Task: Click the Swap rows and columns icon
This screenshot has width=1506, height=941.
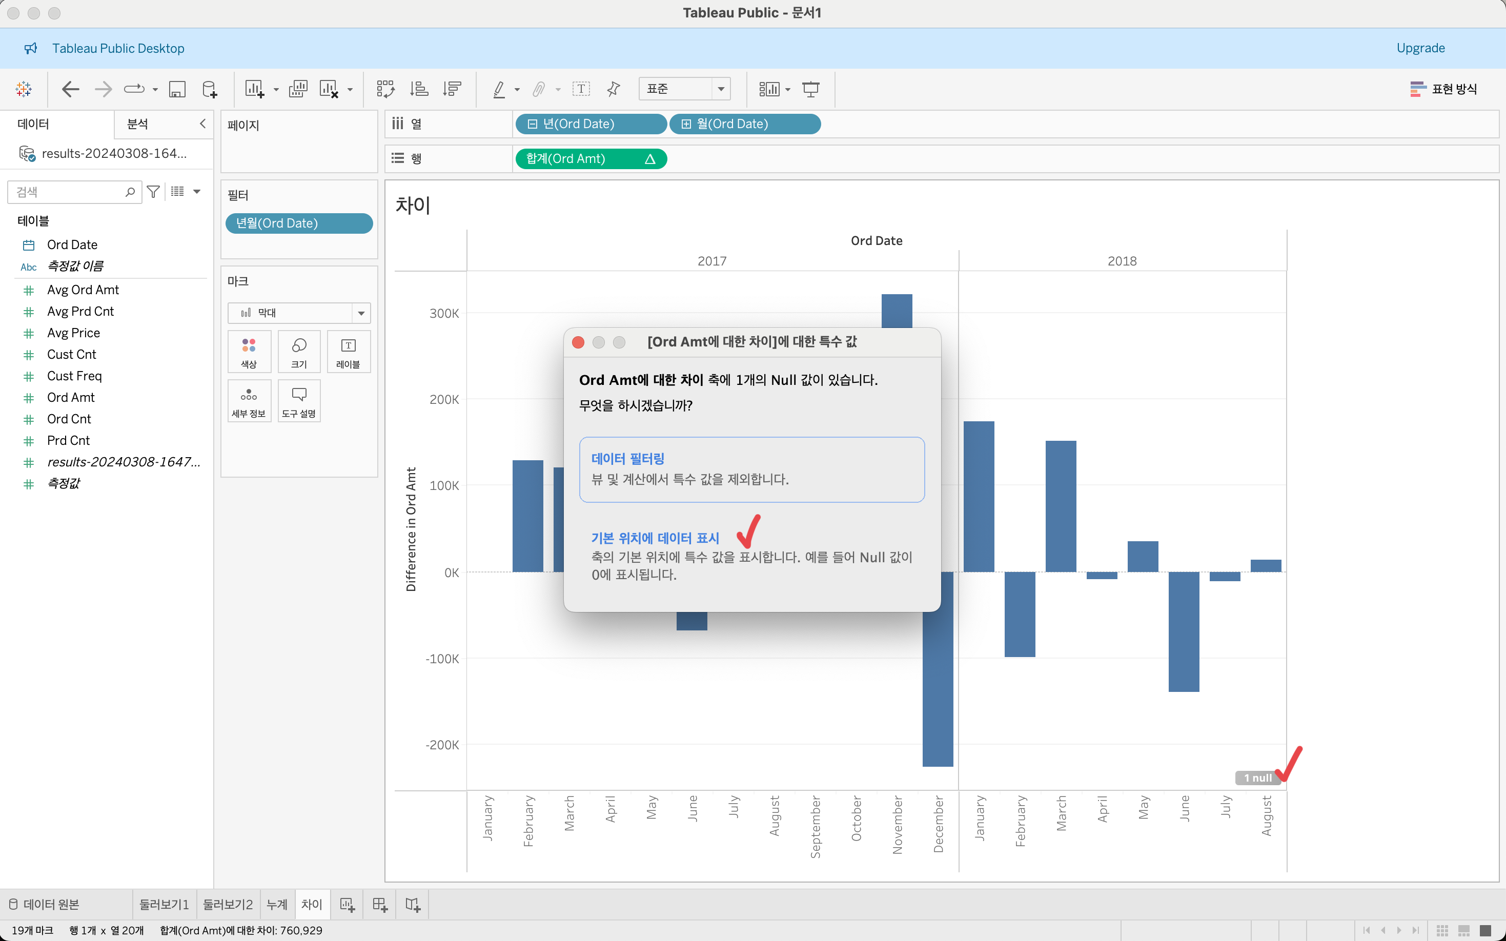Action: pos(385,89)
